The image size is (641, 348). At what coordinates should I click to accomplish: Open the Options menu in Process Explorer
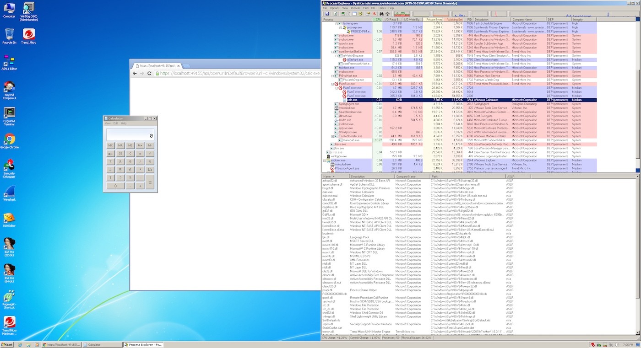[335, 8]
